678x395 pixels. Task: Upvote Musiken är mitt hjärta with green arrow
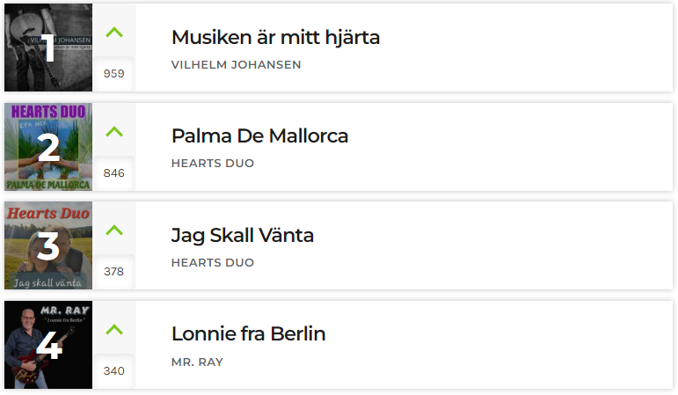pyautogui.click(x=114, y=33)
